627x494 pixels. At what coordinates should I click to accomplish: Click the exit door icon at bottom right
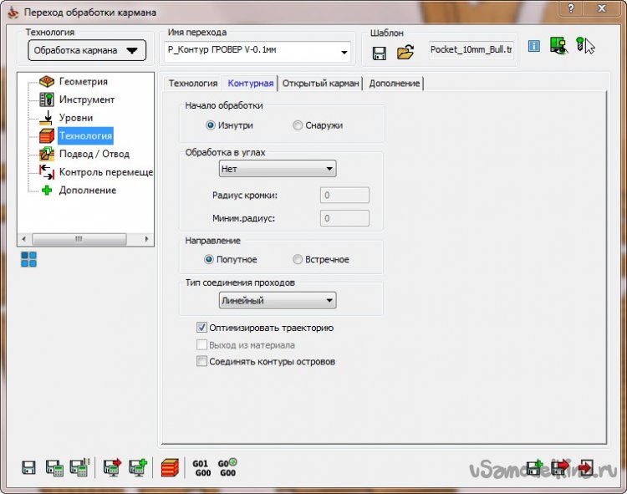pyautogui.click(x=587, y=466)
